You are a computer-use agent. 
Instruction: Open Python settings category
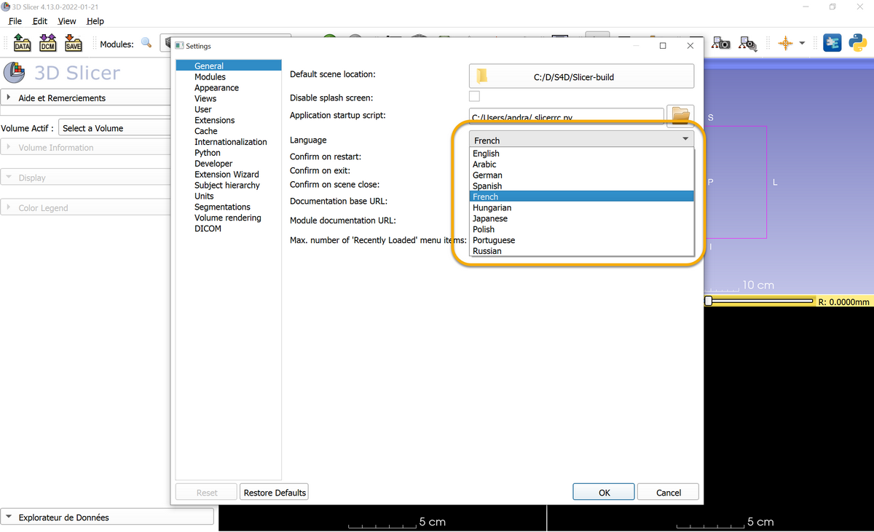229,153
